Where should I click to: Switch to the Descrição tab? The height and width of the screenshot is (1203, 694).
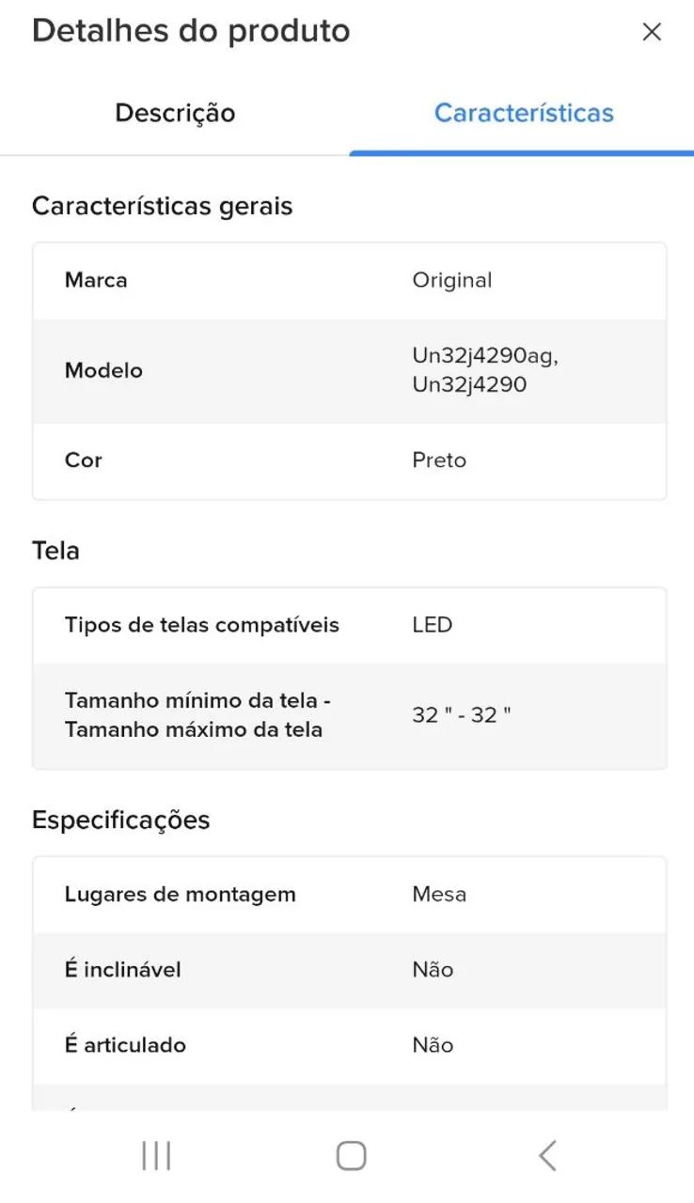point(175,114)
